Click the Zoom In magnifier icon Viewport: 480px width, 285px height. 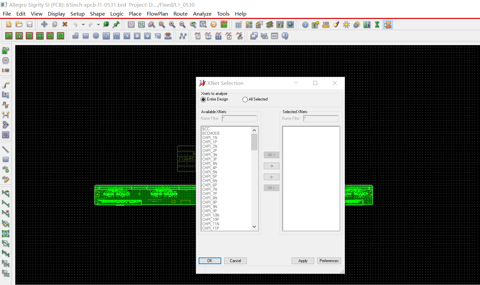(172, 25)
